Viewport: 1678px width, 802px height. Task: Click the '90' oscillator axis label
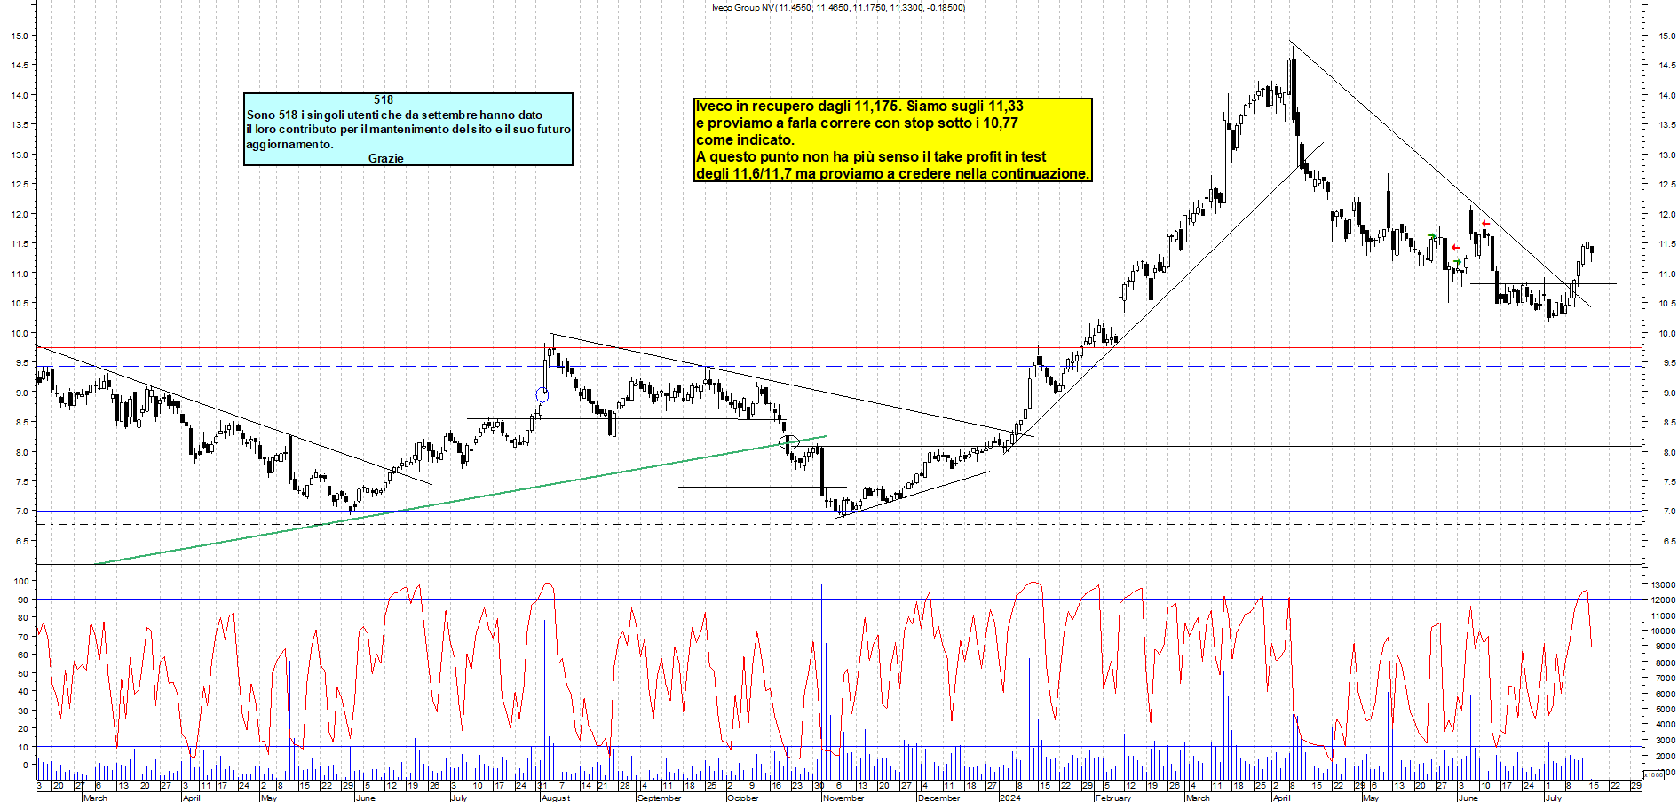(x=23, y=600)
